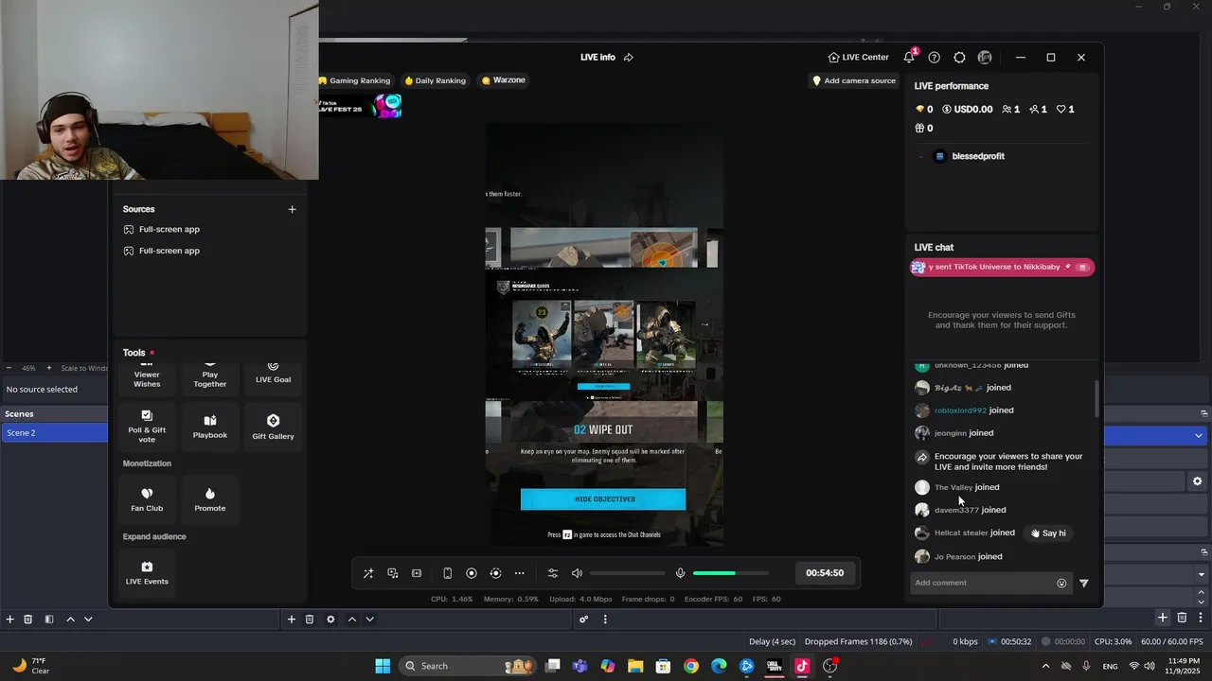
Task: Open the profile avatar in the title bar
Action: tap(985, 57)
